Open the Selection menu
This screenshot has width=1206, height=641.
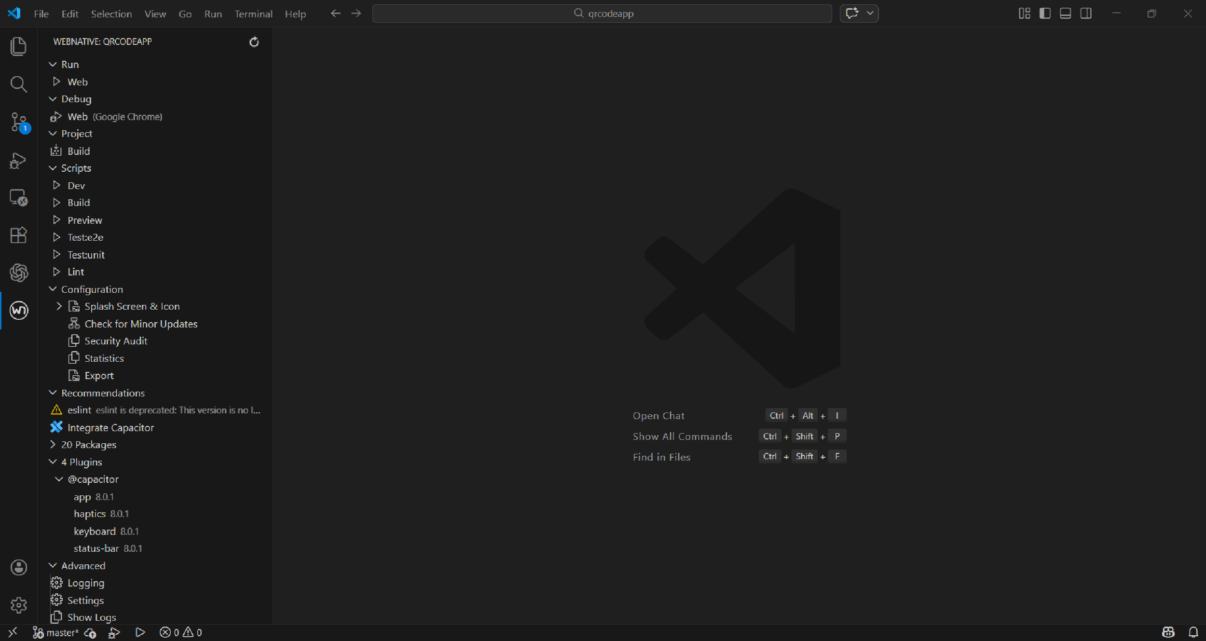click(x=111, y=14)
